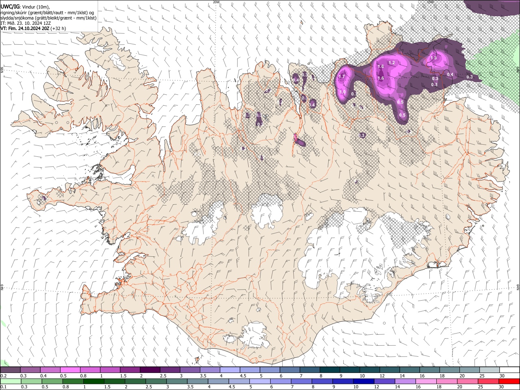Click the 15W longitude label
The width and height of the screenshot is (520, 390).
(x=430, y=2)
